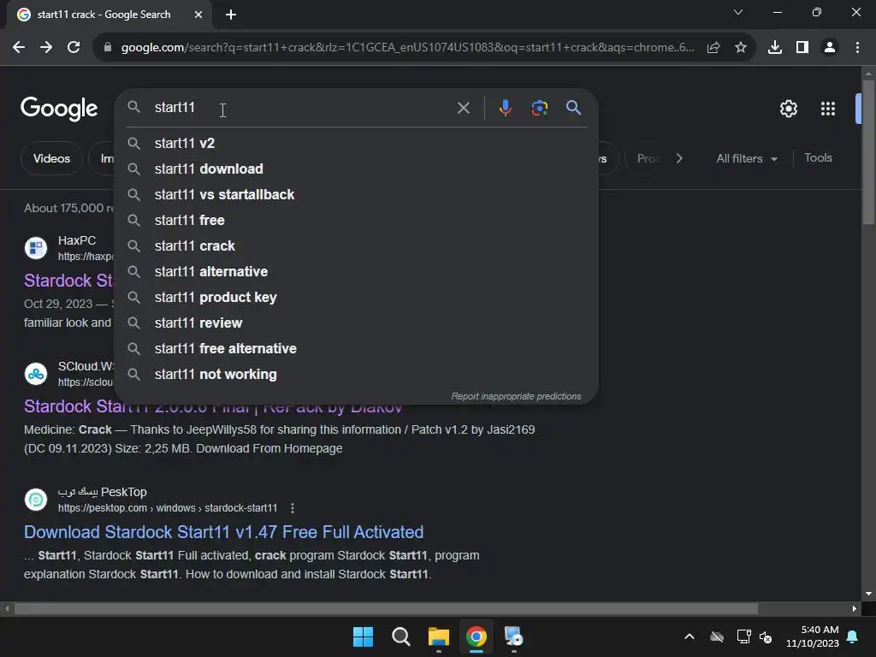Viewport: 876px width, 657px height.
Task: Open Google quick settings gear
Action: click(x=788, y=109)
